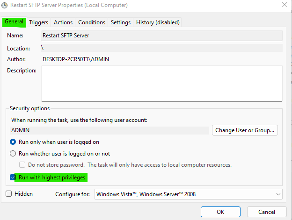Click the Name field containing Restart SFTP Server
This screenshot has height=220, width=292.
coord(161,35)
